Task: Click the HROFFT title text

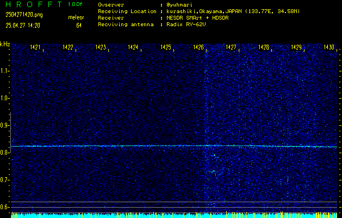Action: [x=34, y=4]
